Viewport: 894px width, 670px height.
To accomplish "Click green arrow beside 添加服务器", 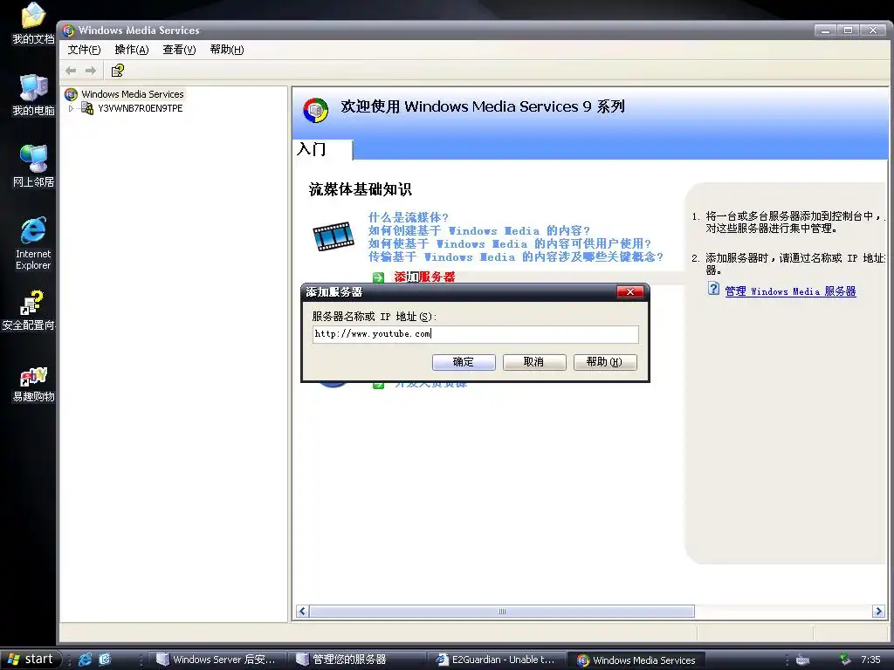I will click(378, 277).
